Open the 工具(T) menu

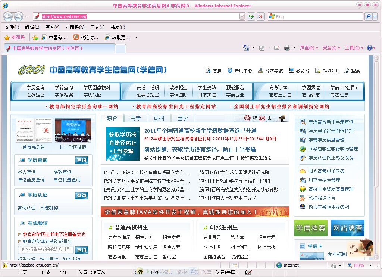[97, 27]
